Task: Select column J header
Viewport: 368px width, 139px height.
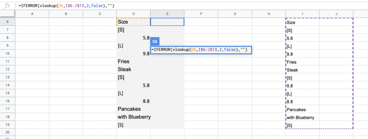Action: coord(336,14)
